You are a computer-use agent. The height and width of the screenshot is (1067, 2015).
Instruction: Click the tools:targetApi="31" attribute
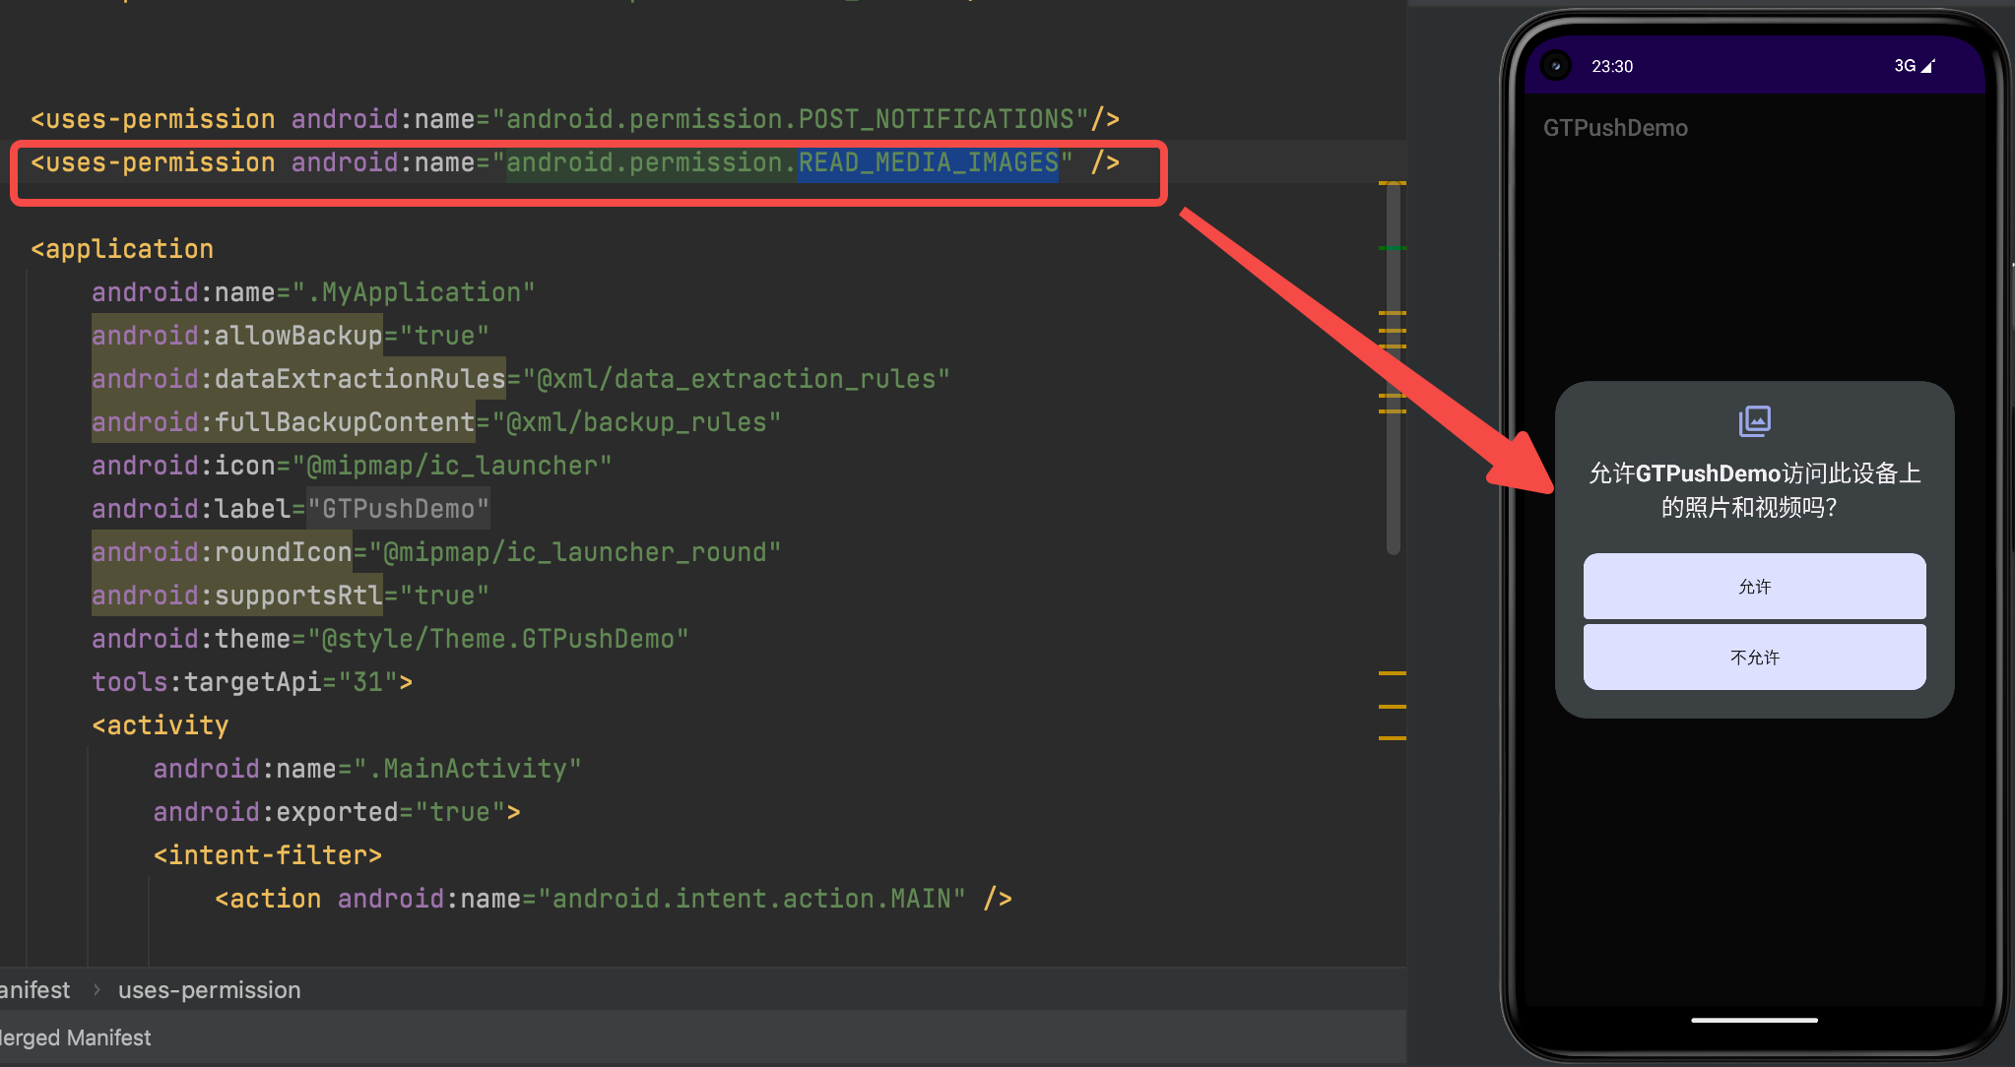click(245, 682)
